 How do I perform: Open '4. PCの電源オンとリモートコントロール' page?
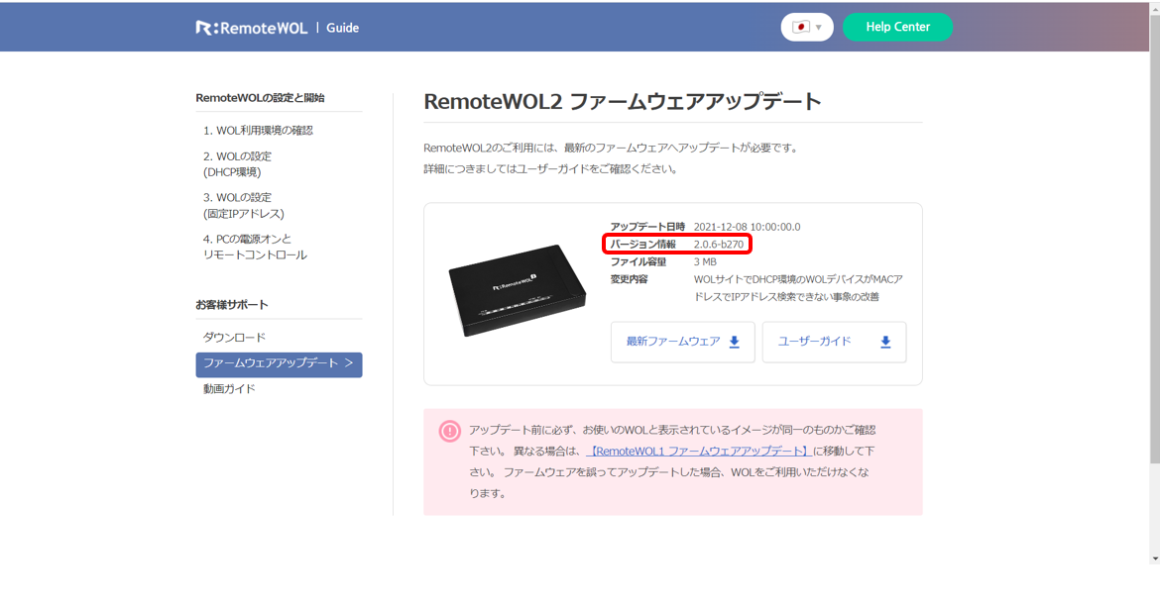coord(255,247)
